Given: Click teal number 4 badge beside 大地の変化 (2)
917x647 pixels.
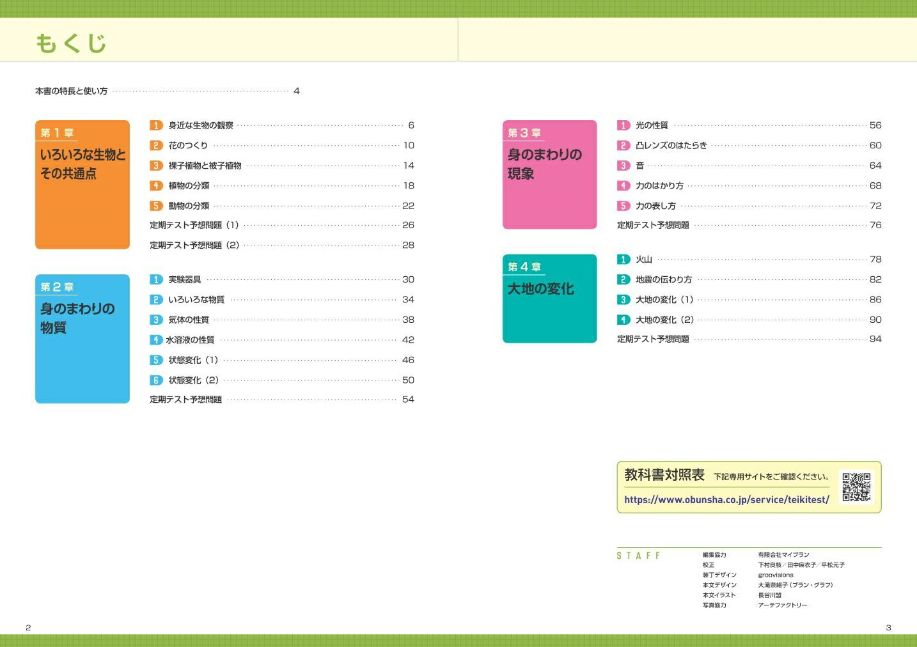Looking at the screenshot, I should tap(623, 320).
